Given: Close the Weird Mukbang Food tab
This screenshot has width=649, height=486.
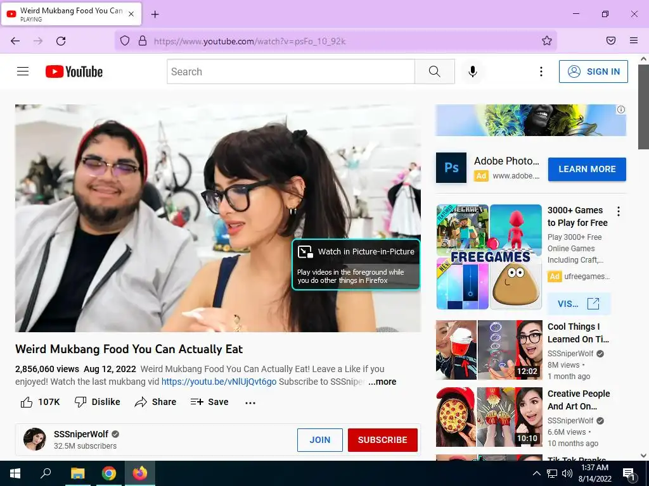Looking at the screenshot, I should (131, 14).
